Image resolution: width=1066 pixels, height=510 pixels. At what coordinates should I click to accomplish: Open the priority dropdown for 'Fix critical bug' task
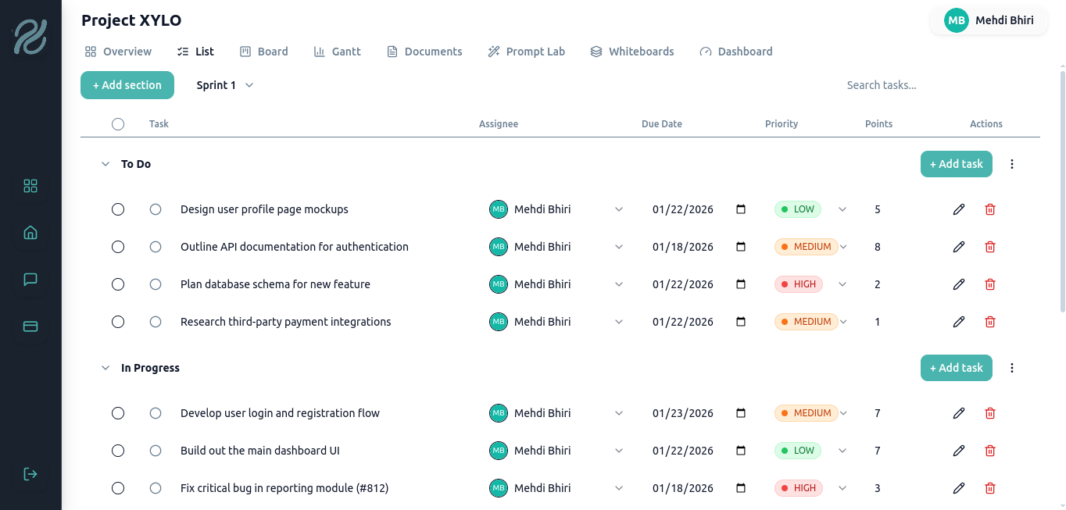842,488
